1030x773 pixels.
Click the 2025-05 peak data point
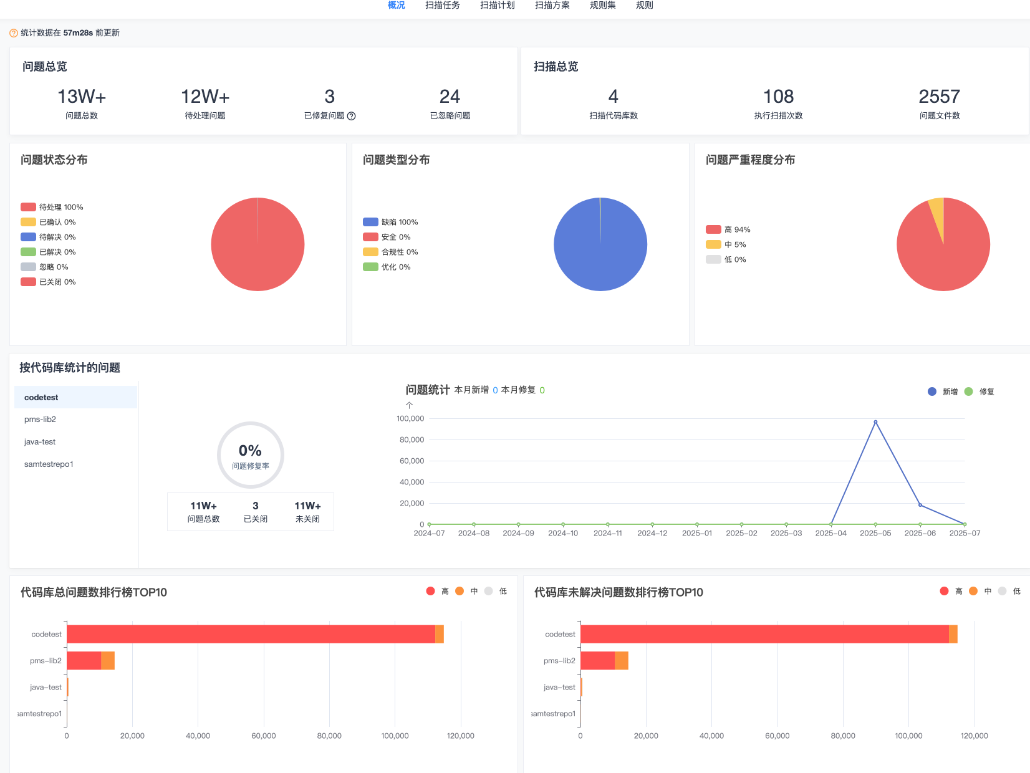[875, 422]
